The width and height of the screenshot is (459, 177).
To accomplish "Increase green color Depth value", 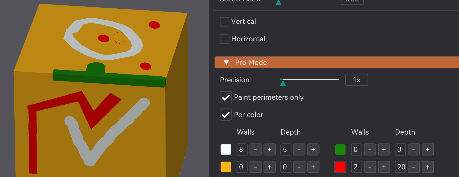I will click(428, 149).
